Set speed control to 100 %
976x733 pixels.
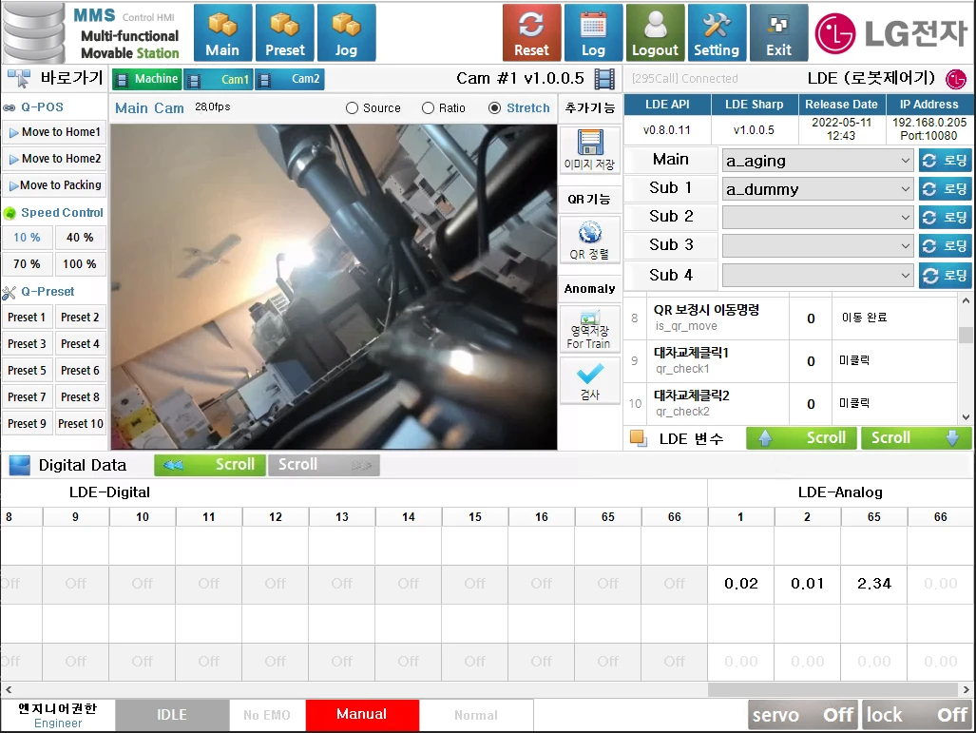tap(80, 264)
